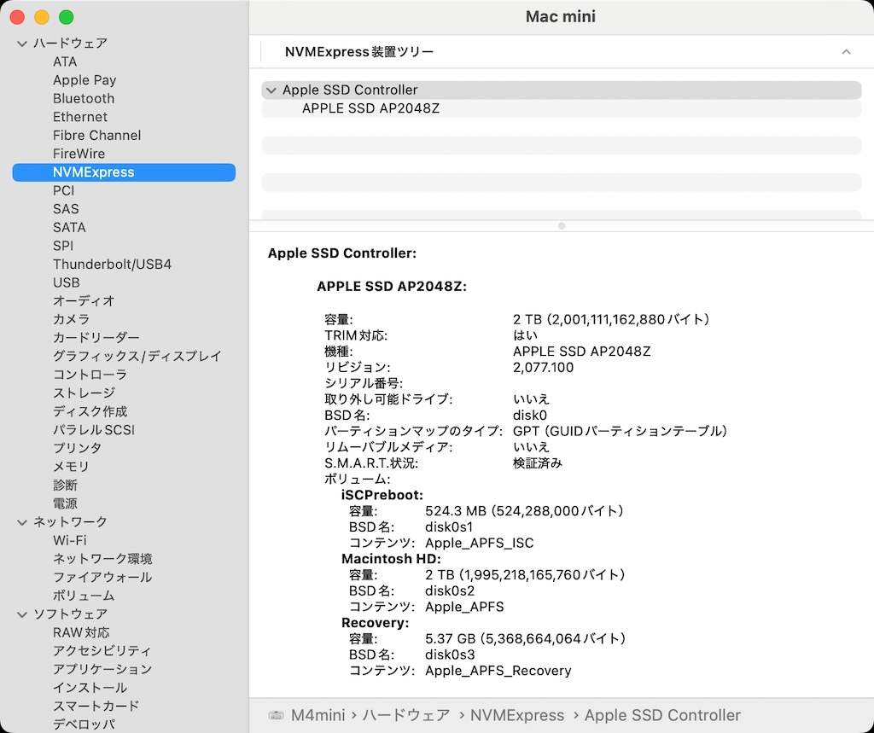Select プリンタ in the sidebar
The image size is (874, 733).
[x=78, y=448]
